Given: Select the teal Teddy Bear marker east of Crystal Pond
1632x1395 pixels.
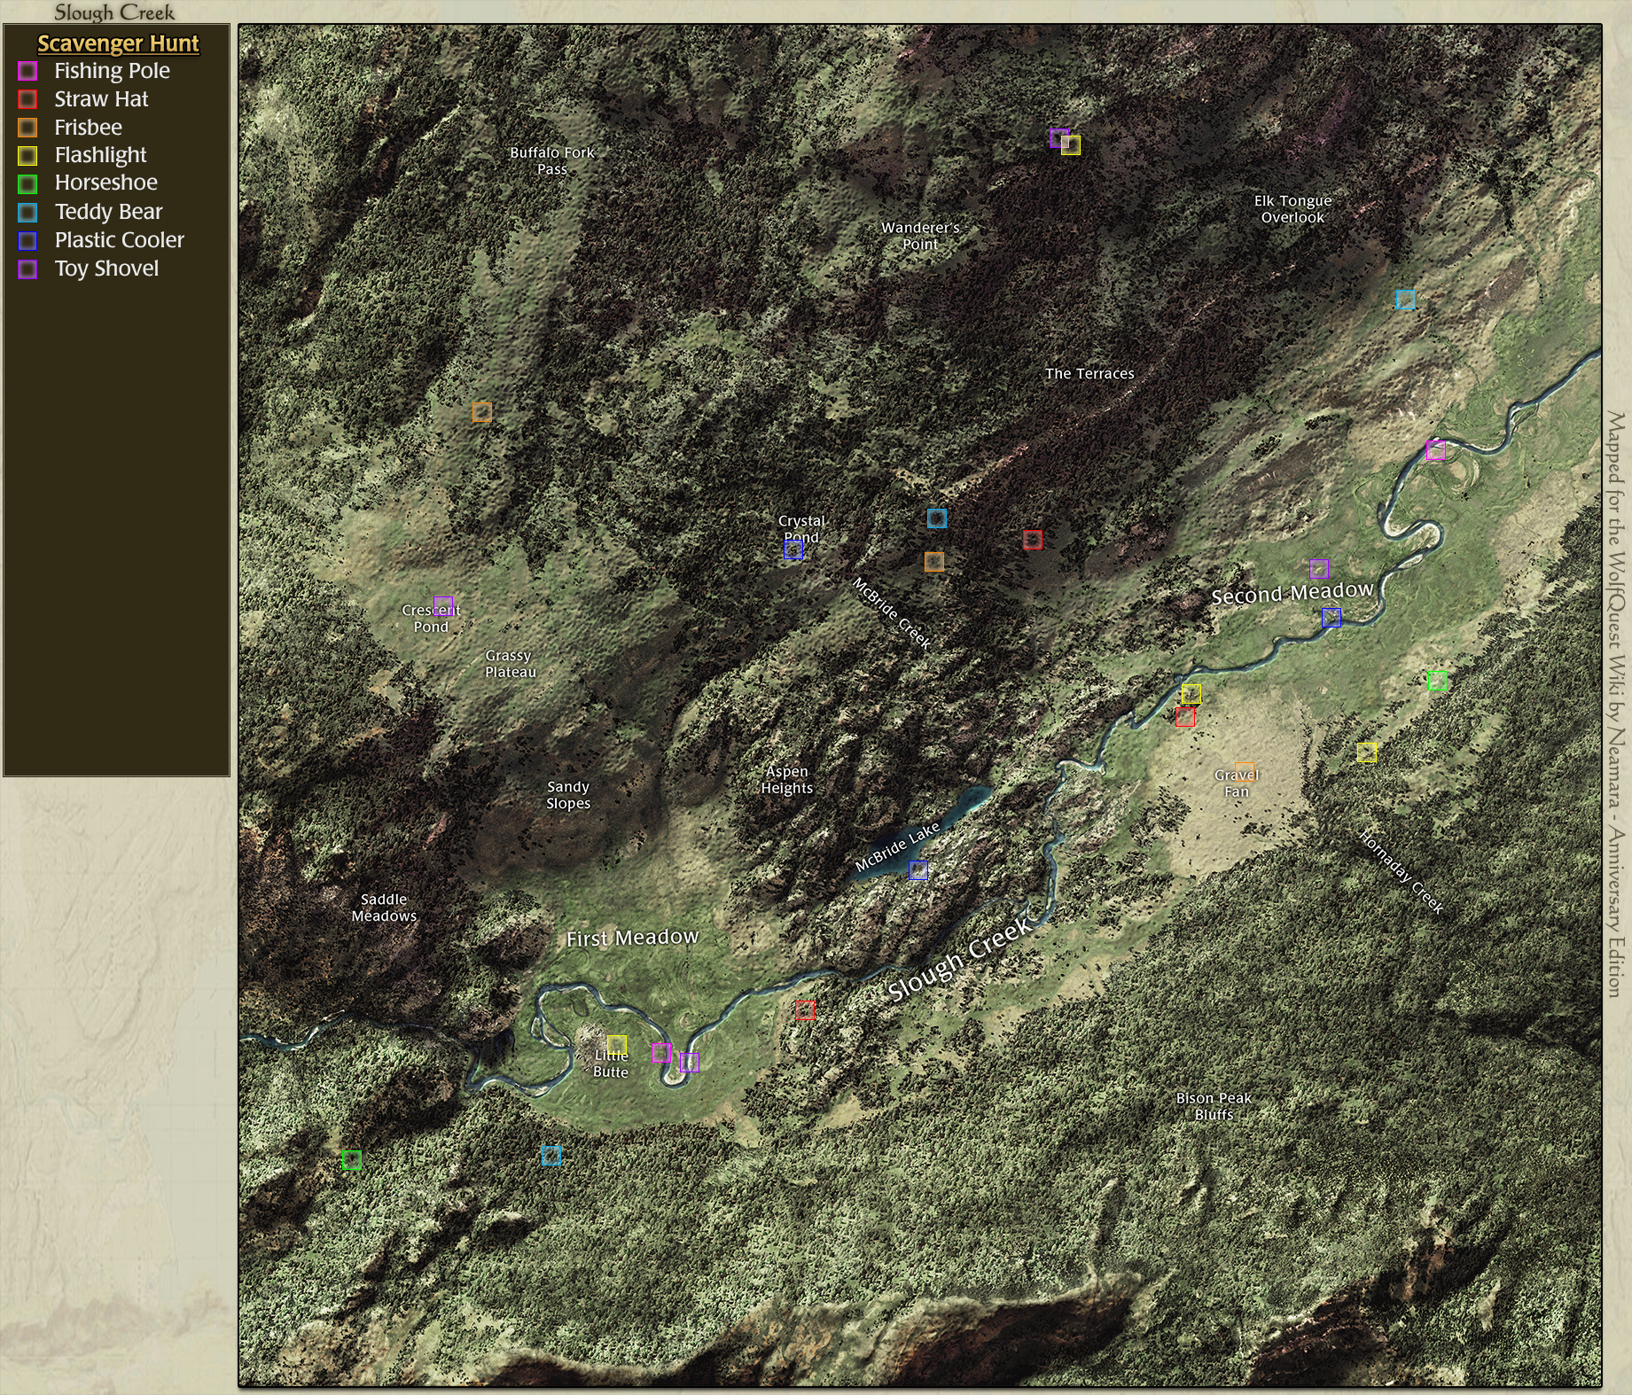Looking at the screenshot, I should [x=937, y=518].
